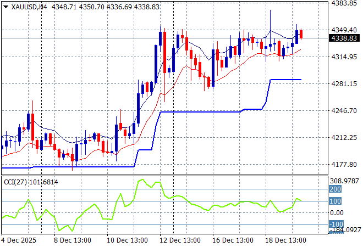363x247 pixels.
Task: Click the CCI -100 level label
Action: pos(336,224)
